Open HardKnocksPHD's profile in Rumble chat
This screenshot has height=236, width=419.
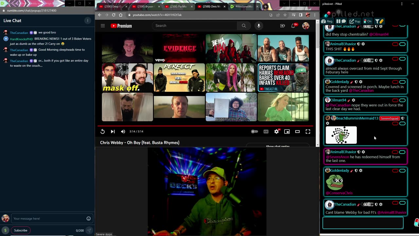tap(21, 39)
